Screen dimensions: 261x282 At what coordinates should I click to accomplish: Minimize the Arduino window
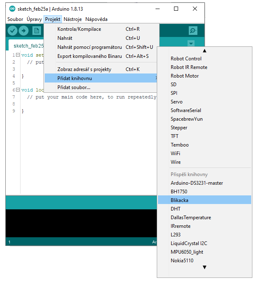click(x=158, y=9)
